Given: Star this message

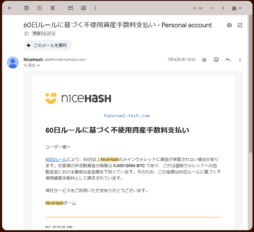Looking at the screenshot, I should [x=204, y=60].
